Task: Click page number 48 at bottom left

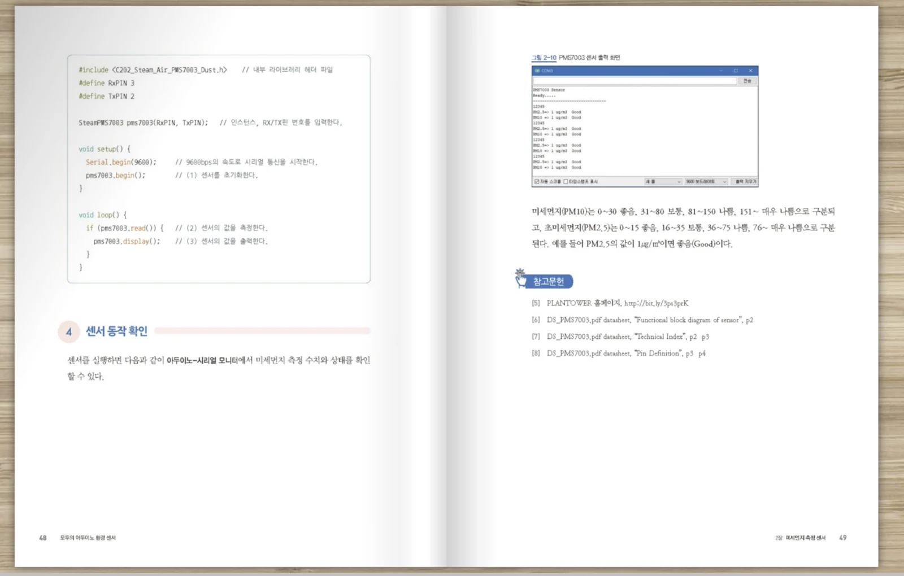Action: coord(43,538)
